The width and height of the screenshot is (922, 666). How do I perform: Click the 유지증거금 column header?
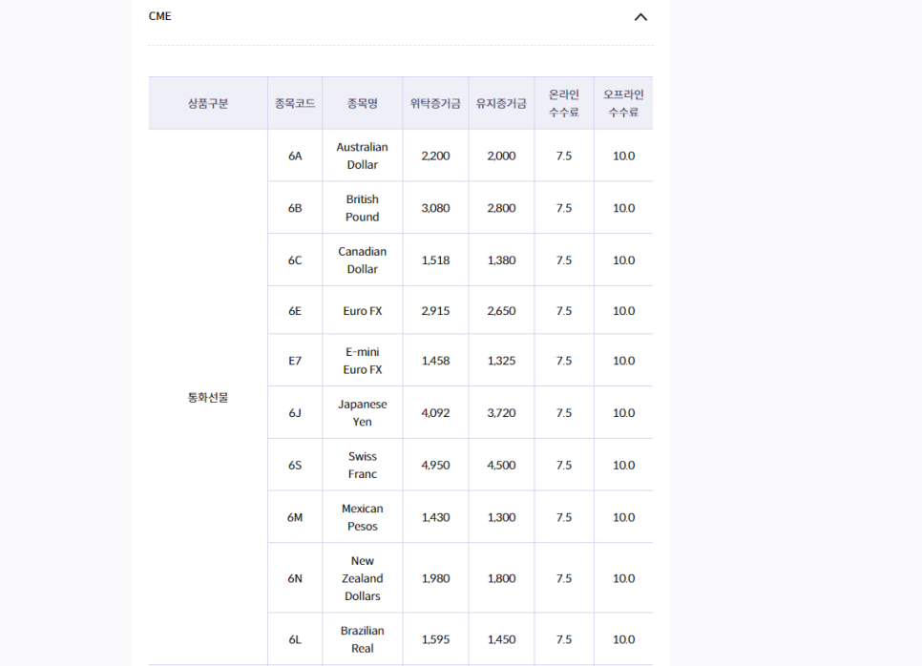tap(502, 103)
